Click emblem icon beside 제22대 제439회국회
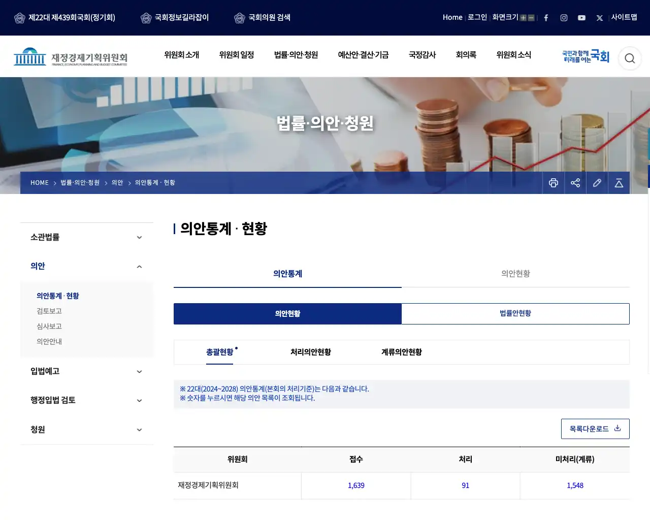 tap(20, 18)
